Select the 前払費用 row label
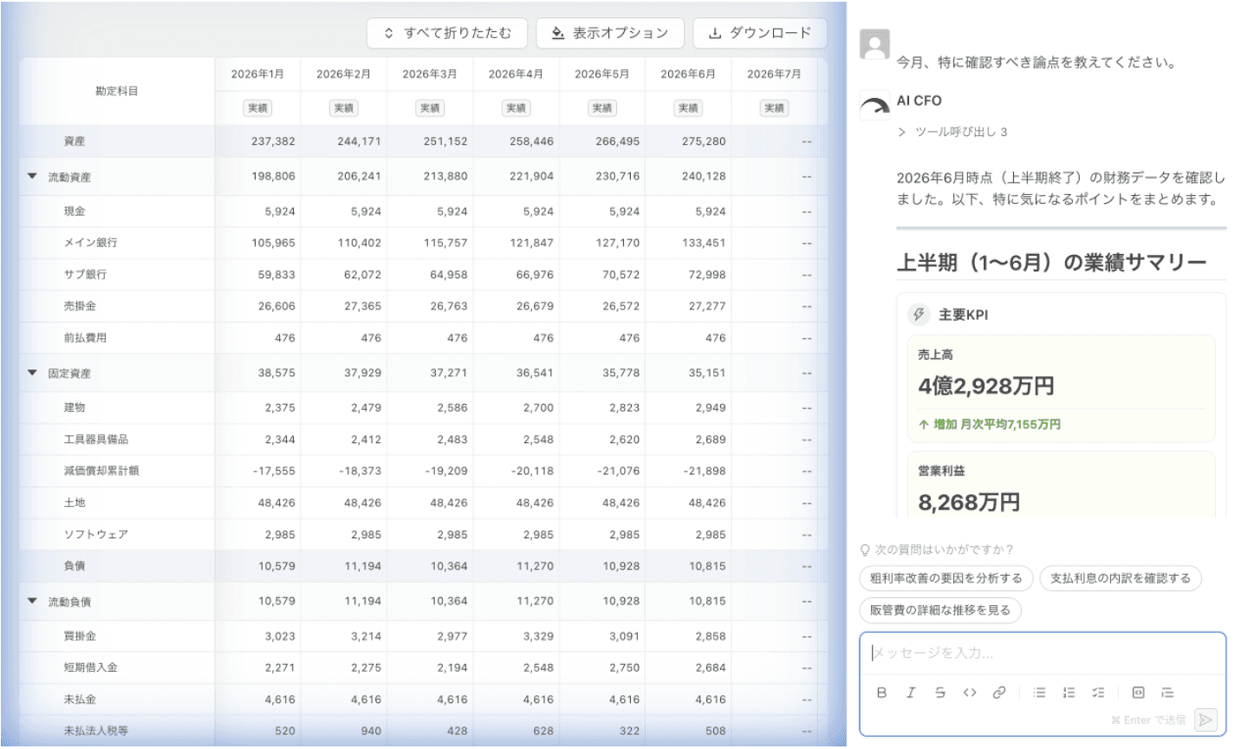This screenshot has height=749, width=1241. [x=85, y=338]
